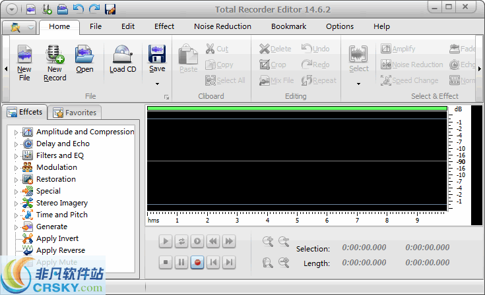Open the Edit ribbon tab
The width and height of the screenshot is (485, 295).
click(x=128, y=26)
